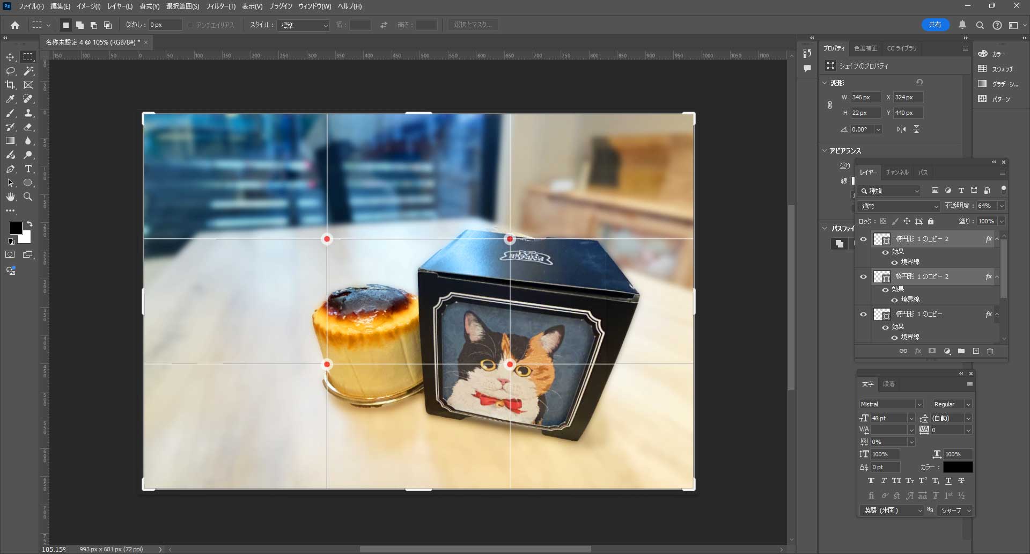Select the Gradient tool
Screen dimensions: 1030x554
pos(10,141)
